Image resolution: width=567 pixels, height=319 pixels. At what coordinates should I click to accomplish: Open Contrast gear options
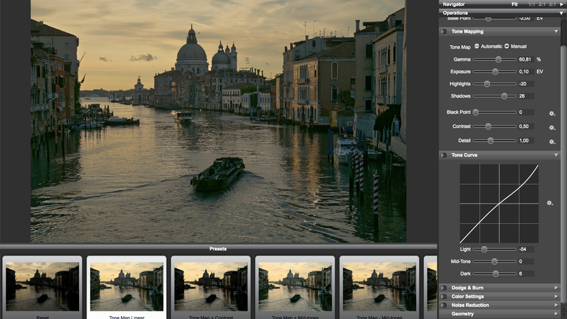click(x=552, y=127)
